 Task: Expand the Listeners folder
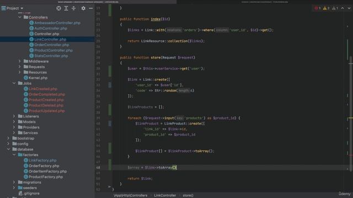pos(14,116)
